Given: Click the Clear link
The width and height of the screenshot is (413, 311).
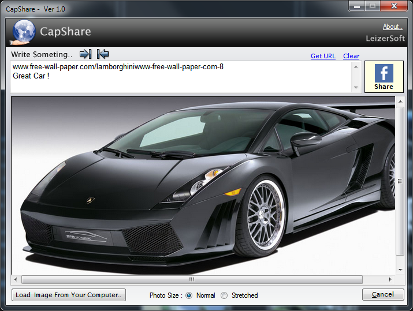Looking at the screenshot, I should pos(351,56).
